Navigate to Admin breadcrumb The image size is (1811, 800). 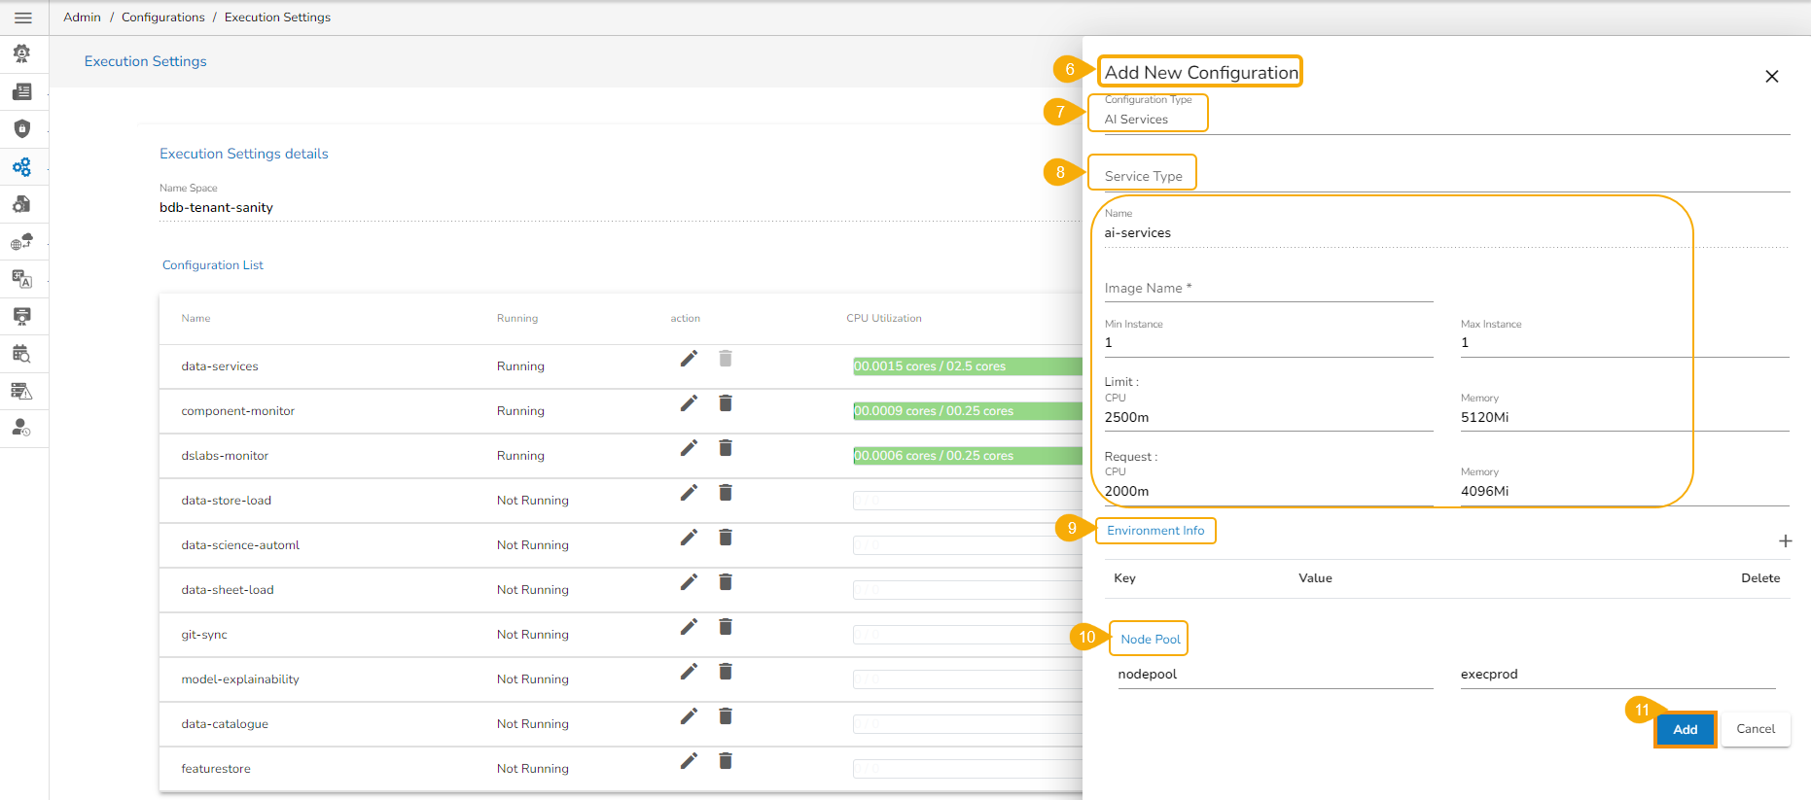tap(82, 17)
